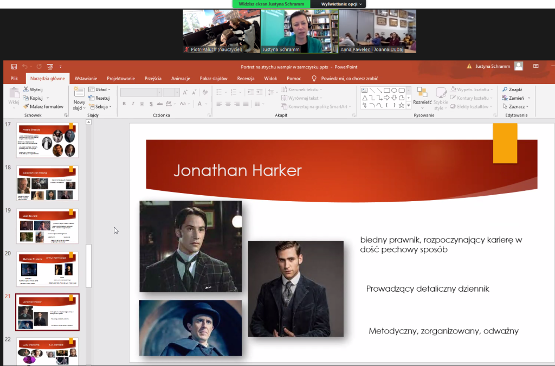Toggle bold formatting button

(124, 104)
